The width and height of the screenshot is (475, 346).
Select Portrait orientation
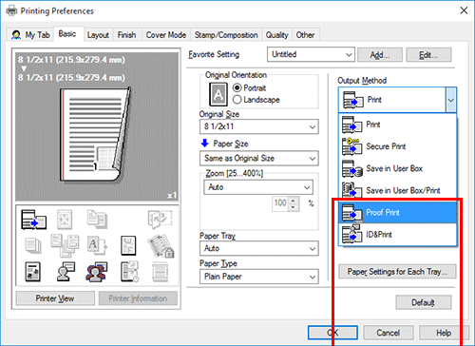pyautogui.click(x=250, y=87)
